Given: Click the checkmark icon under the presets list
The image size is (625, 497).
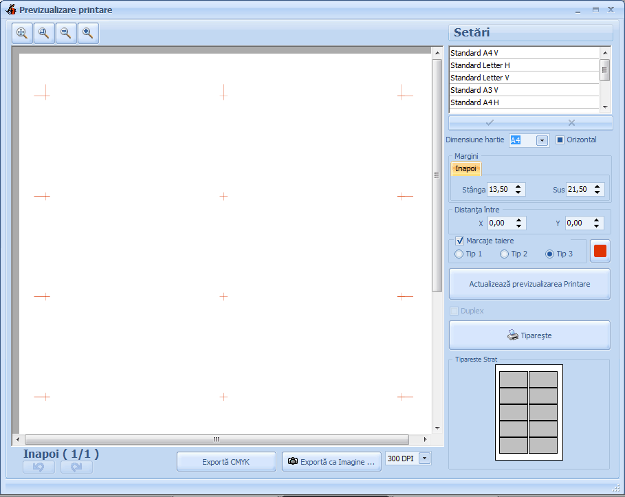Looking at the screenshot, I should point(490,123).
